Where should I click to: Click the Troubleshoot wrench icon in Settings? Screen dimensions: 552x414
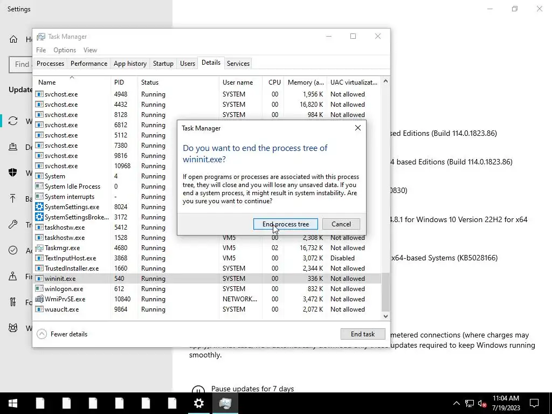(13, 224)
